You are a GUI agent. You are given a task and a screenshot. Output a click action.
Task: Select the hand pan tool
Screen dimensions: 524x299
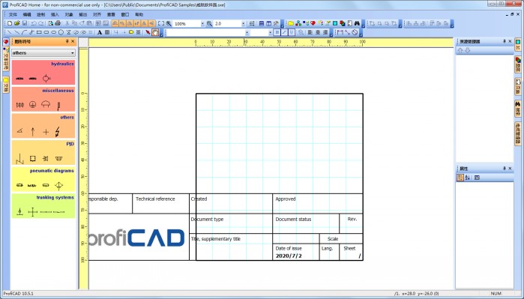(155, 32)
